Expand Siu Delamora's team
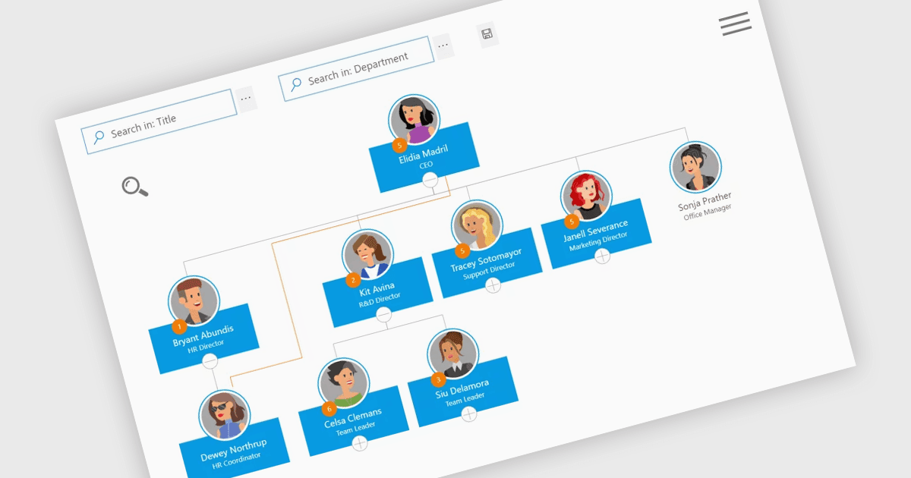The height and width of the screenshot is (478, 911). pyautogui.click(x=469, y=414)
